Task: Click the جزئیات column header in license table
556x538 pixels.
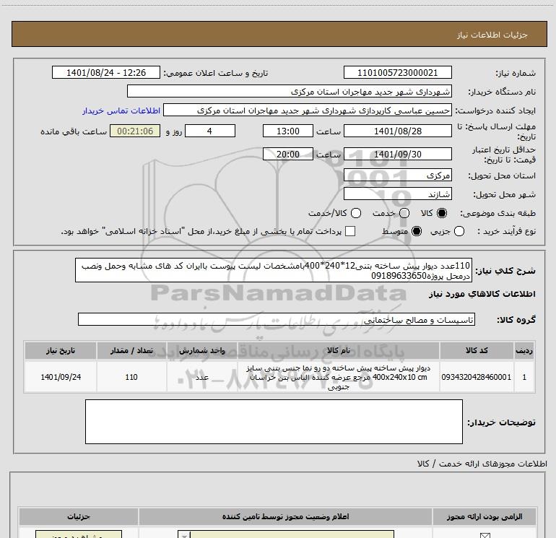Action: click(79, 516)
